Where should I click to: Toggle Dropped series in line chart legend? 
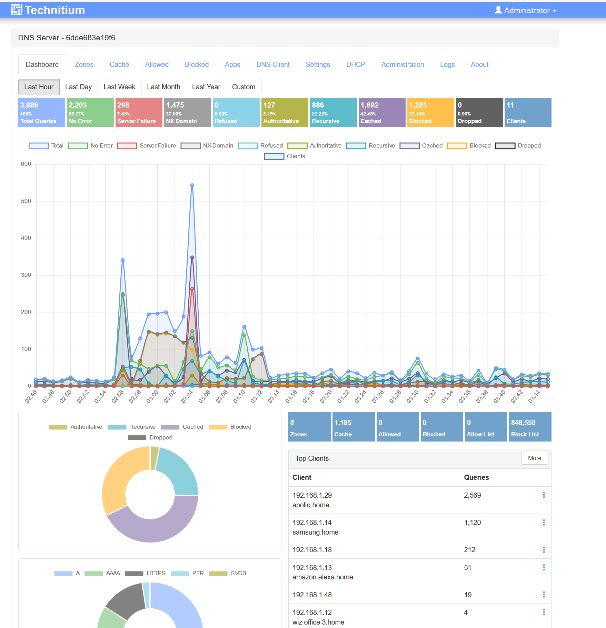pos(518,146)
